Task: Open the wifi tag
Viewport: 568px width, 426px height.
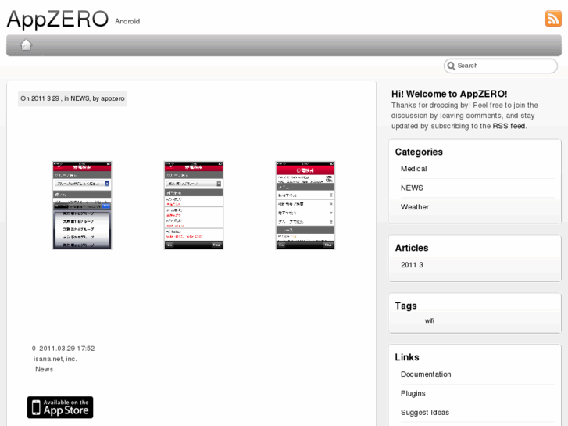Action: 429,320
